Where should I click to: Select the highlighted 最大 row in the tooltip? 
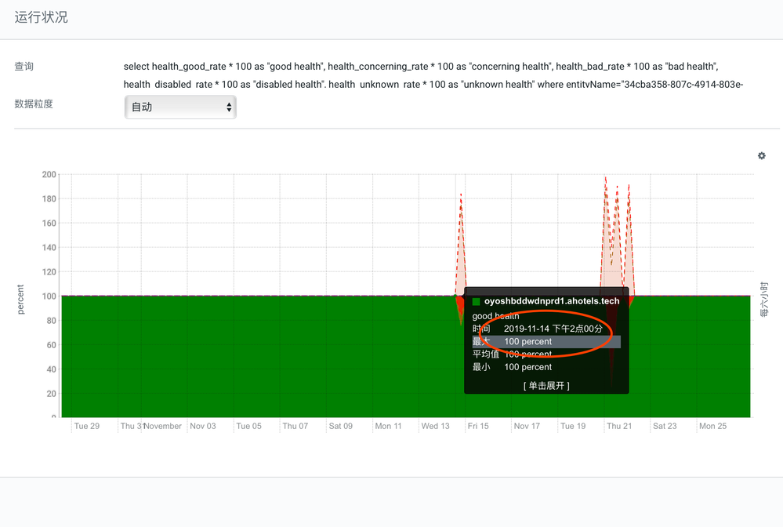pos(546,342)
